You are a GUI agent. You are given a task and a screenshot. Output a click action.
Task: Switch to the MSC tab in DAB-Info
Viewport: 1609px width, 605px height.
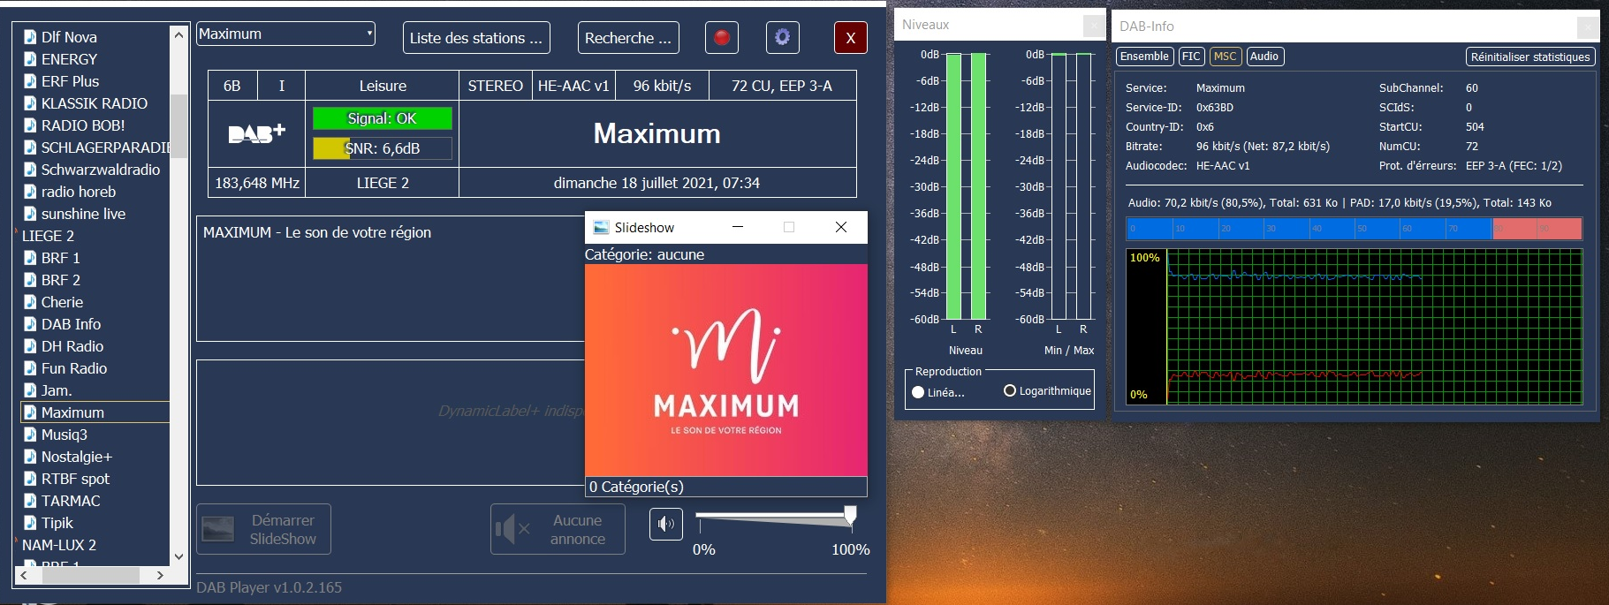tap(1226, 57)
